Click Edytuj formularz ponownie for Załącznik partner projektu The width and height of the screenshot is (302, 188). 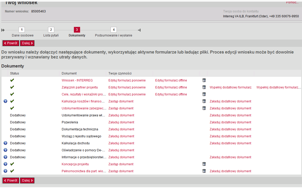(x=127, y=87)
